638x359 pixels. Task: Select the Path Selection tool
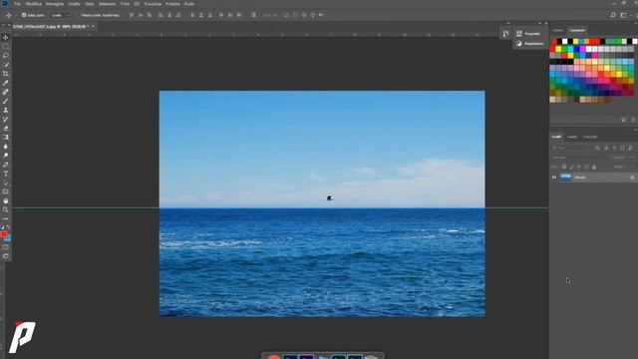(x=5, y=182)
